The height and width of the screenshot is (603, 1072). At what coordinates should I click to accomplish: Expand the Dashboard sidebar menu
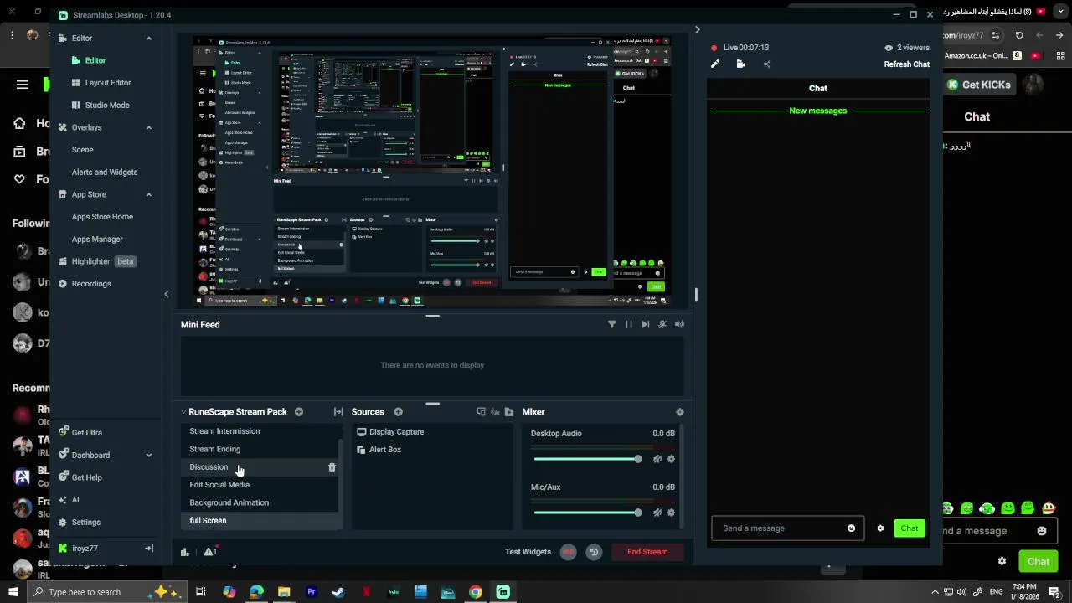[x=149, y=456]
